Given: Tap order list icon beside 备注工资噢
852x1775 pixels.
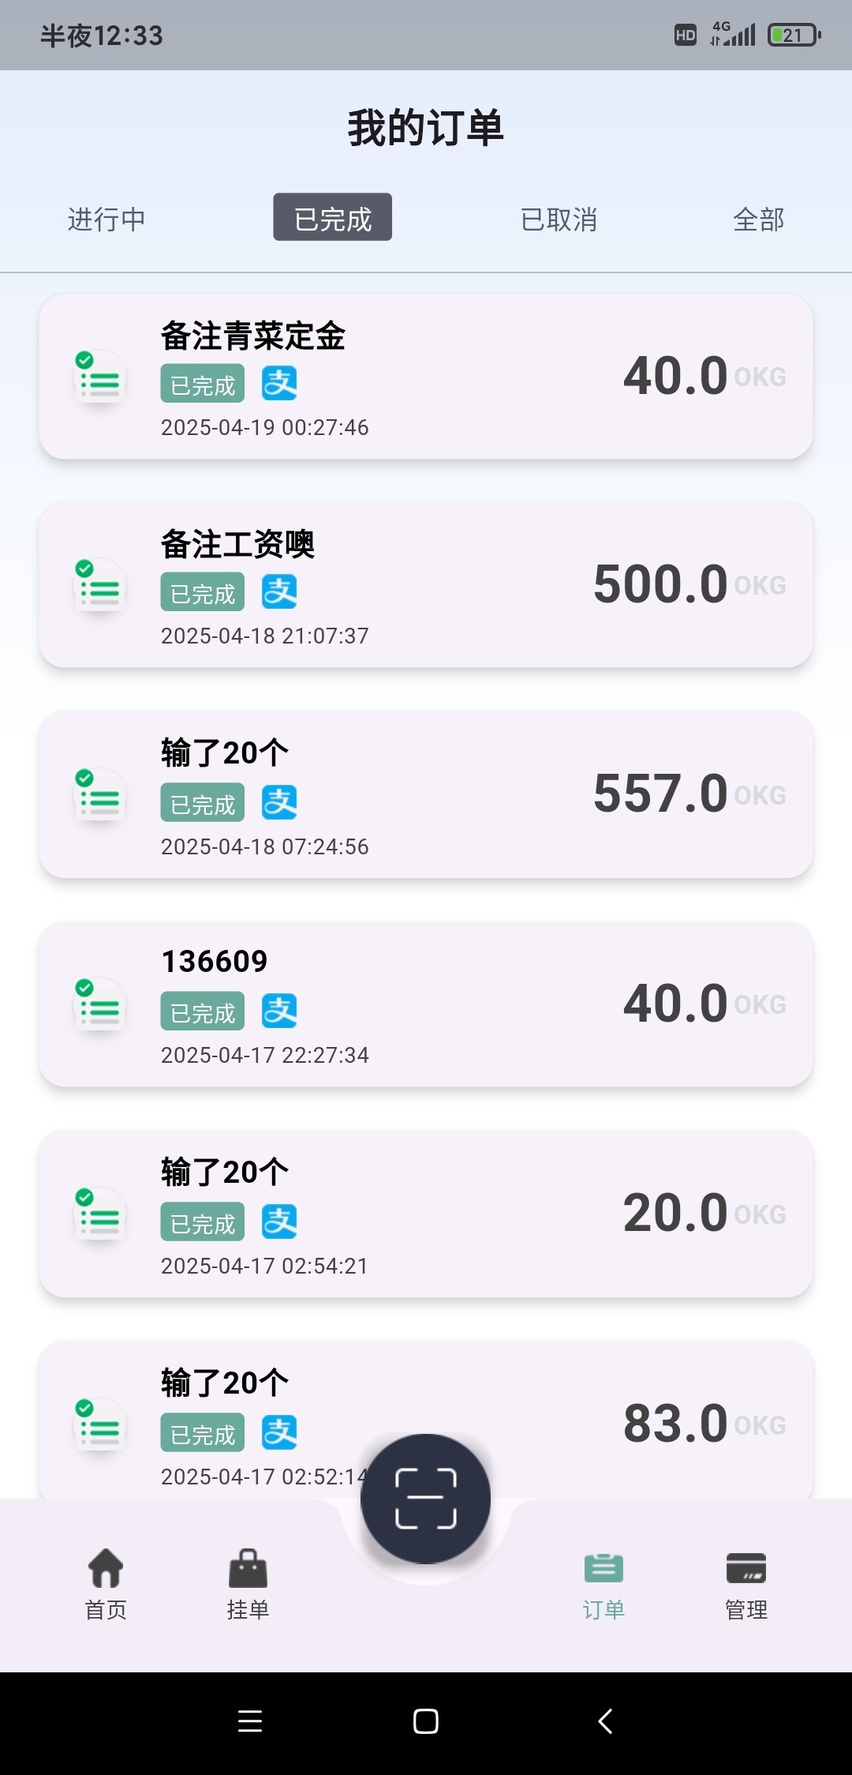Looking at the screenshot, I should pyautogui.click(x=99, y=589).
